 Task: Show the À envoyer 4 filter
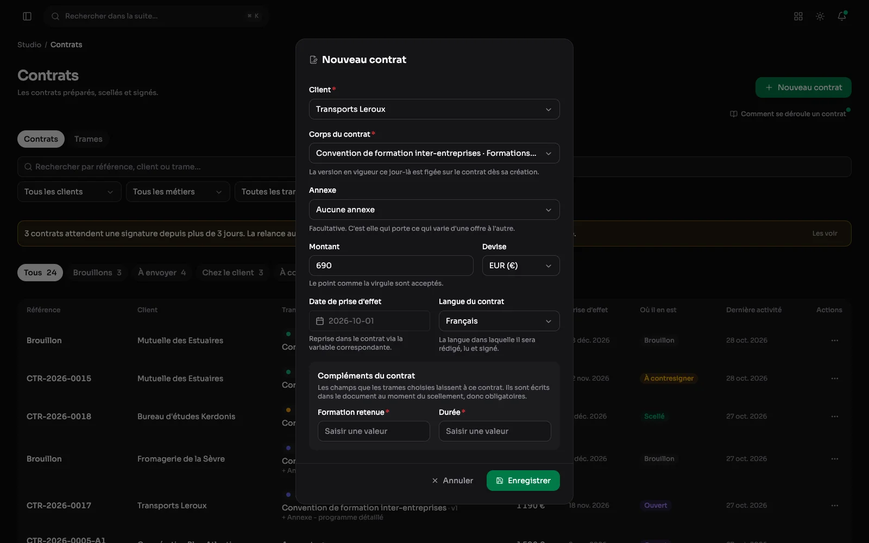[x=162, y=273]
